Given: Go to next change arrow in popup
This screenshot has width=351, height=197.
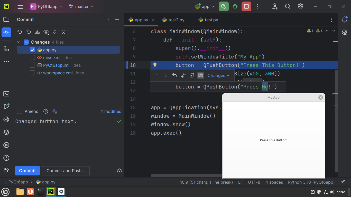Looking at the screenshot, I should 166,75.
